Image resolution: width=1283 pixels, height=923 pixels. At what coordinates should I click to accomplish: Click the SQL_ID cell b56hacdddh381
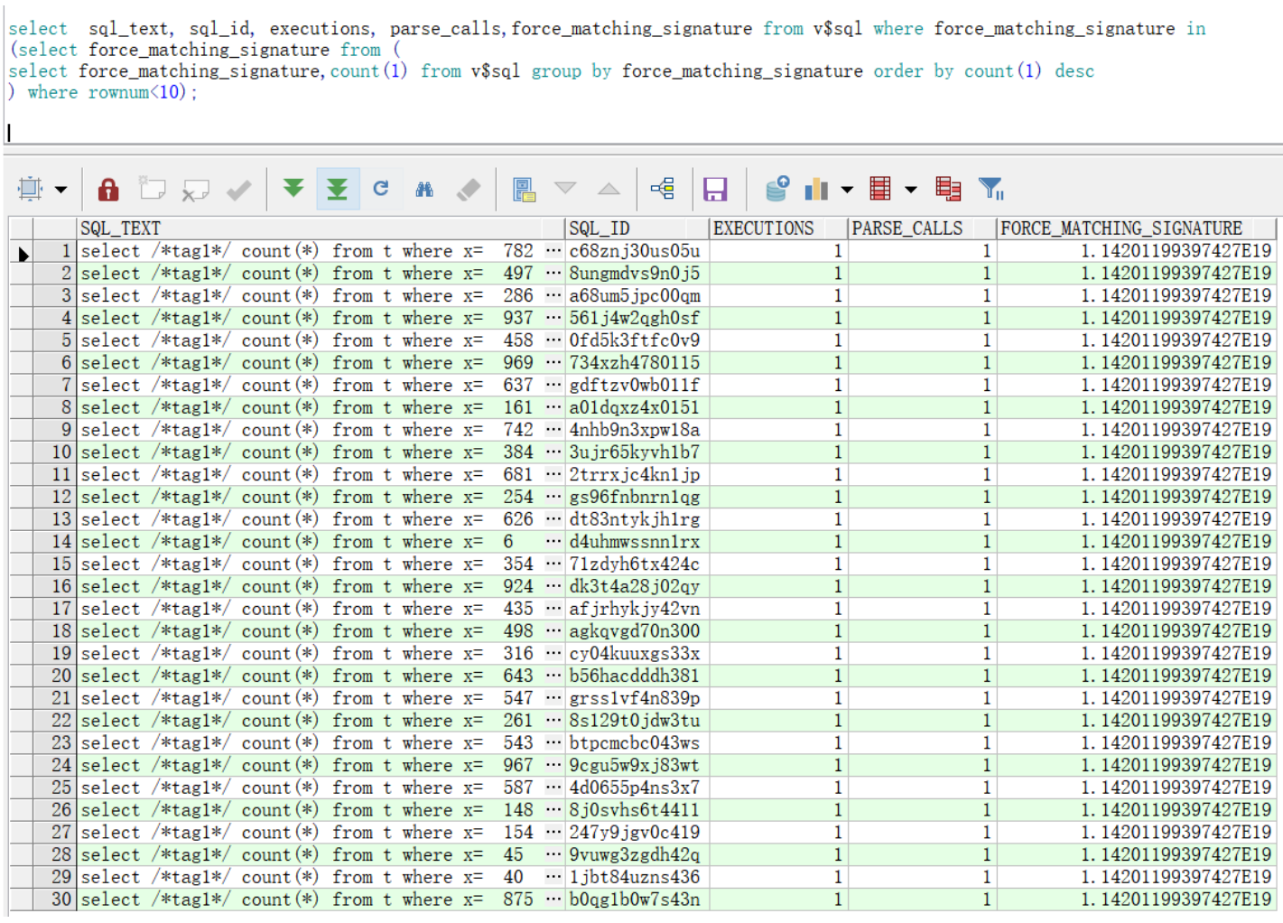[x=637, y=676]
